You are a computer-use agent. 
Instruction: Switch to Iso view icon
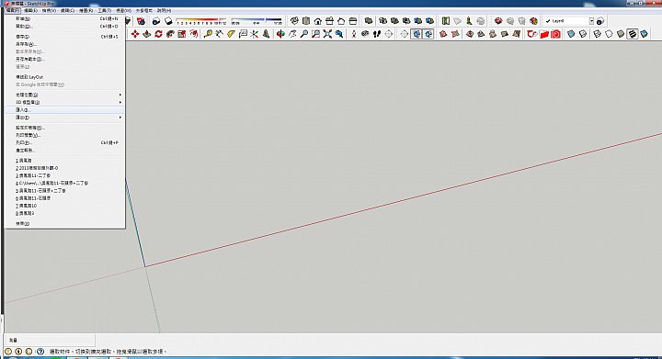pos(294,20)
